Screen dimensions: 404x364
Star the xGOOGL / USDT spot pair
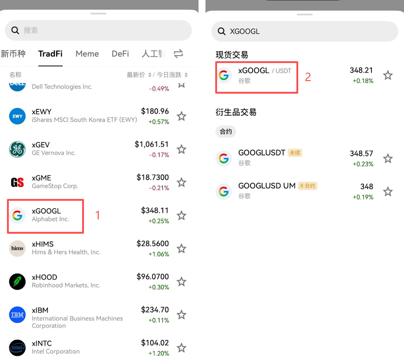[388, 75]
